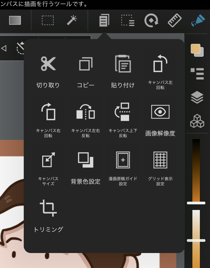
Task: Open the ruler snap tool
Action: pyautogui.click(x=175, y=20)
